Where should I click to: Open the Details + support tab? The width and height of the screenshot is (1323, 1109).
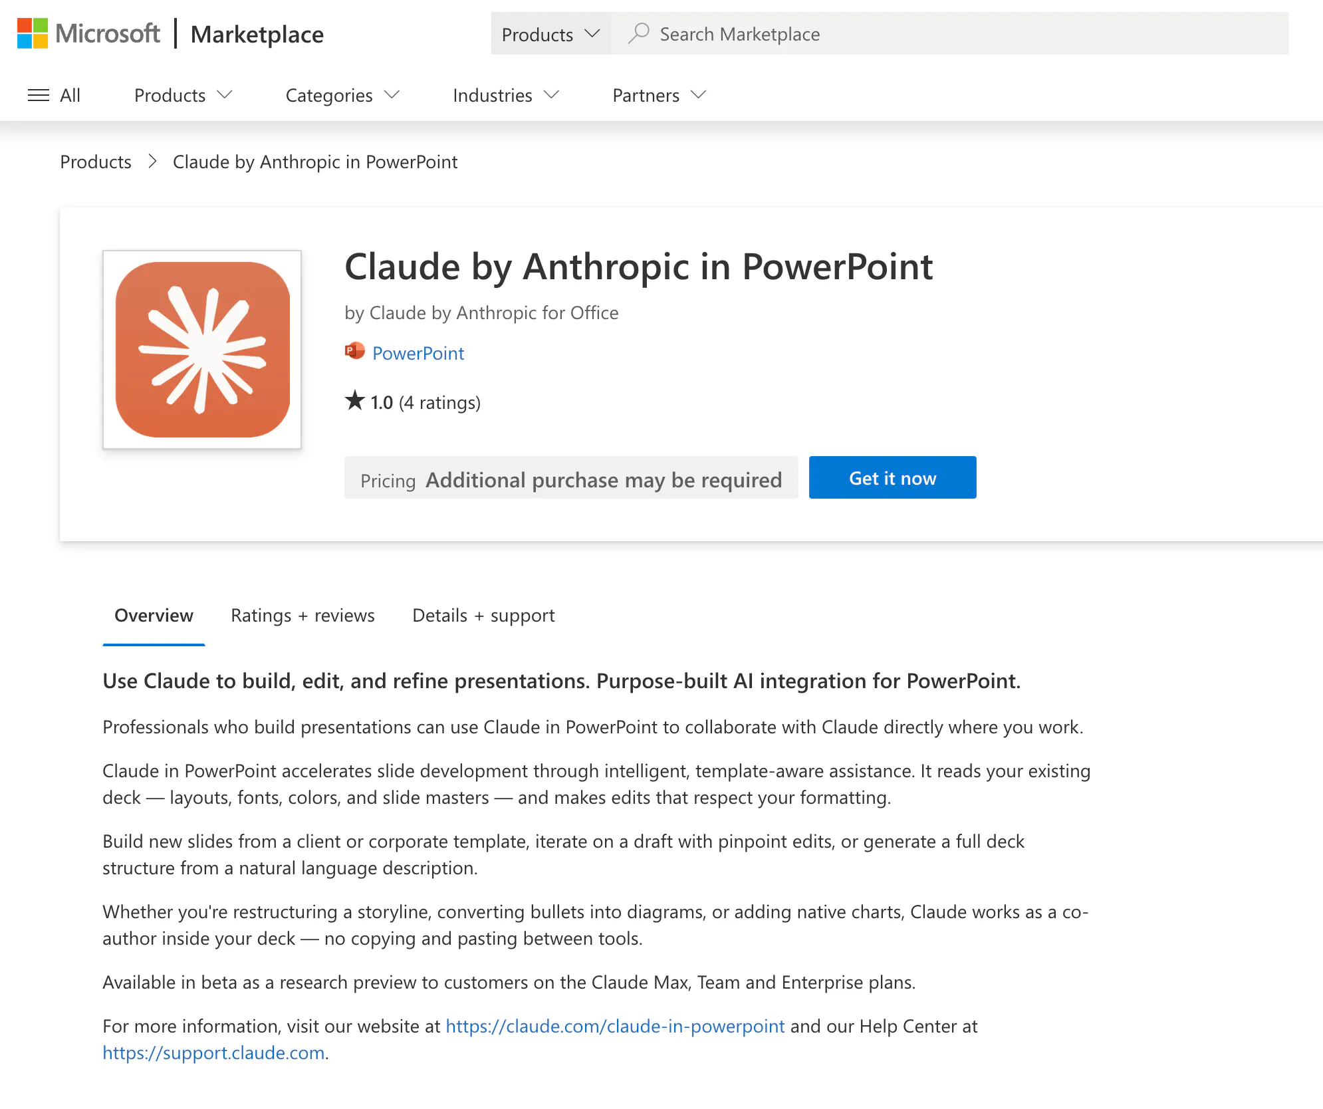tap(483, 616)
